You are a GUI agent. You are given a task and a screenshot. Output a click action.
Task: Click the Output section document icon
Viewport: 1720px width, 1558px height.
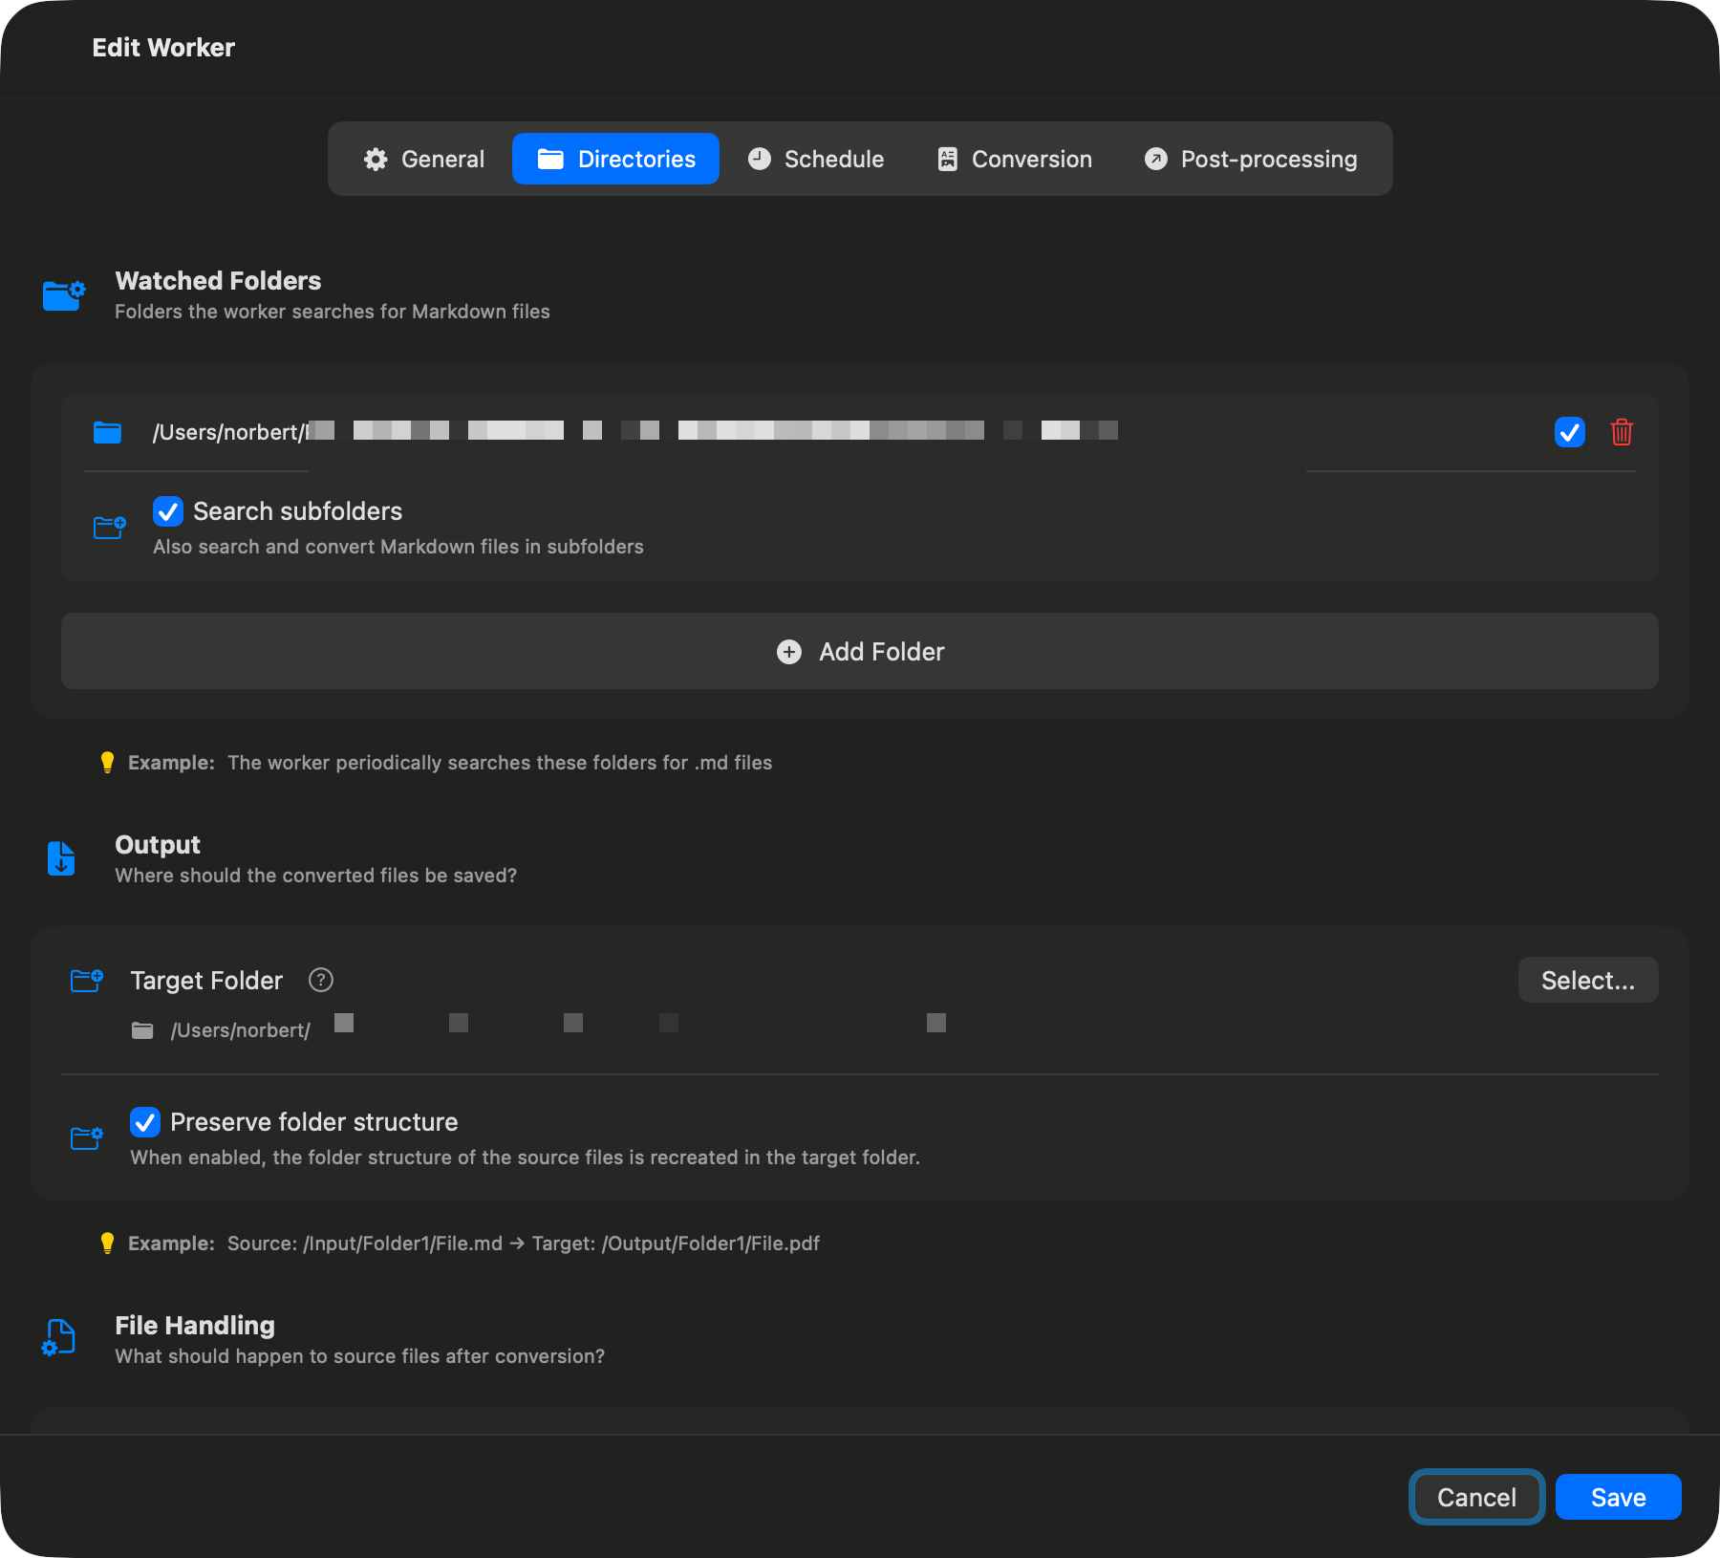click(x=61, y=858)
